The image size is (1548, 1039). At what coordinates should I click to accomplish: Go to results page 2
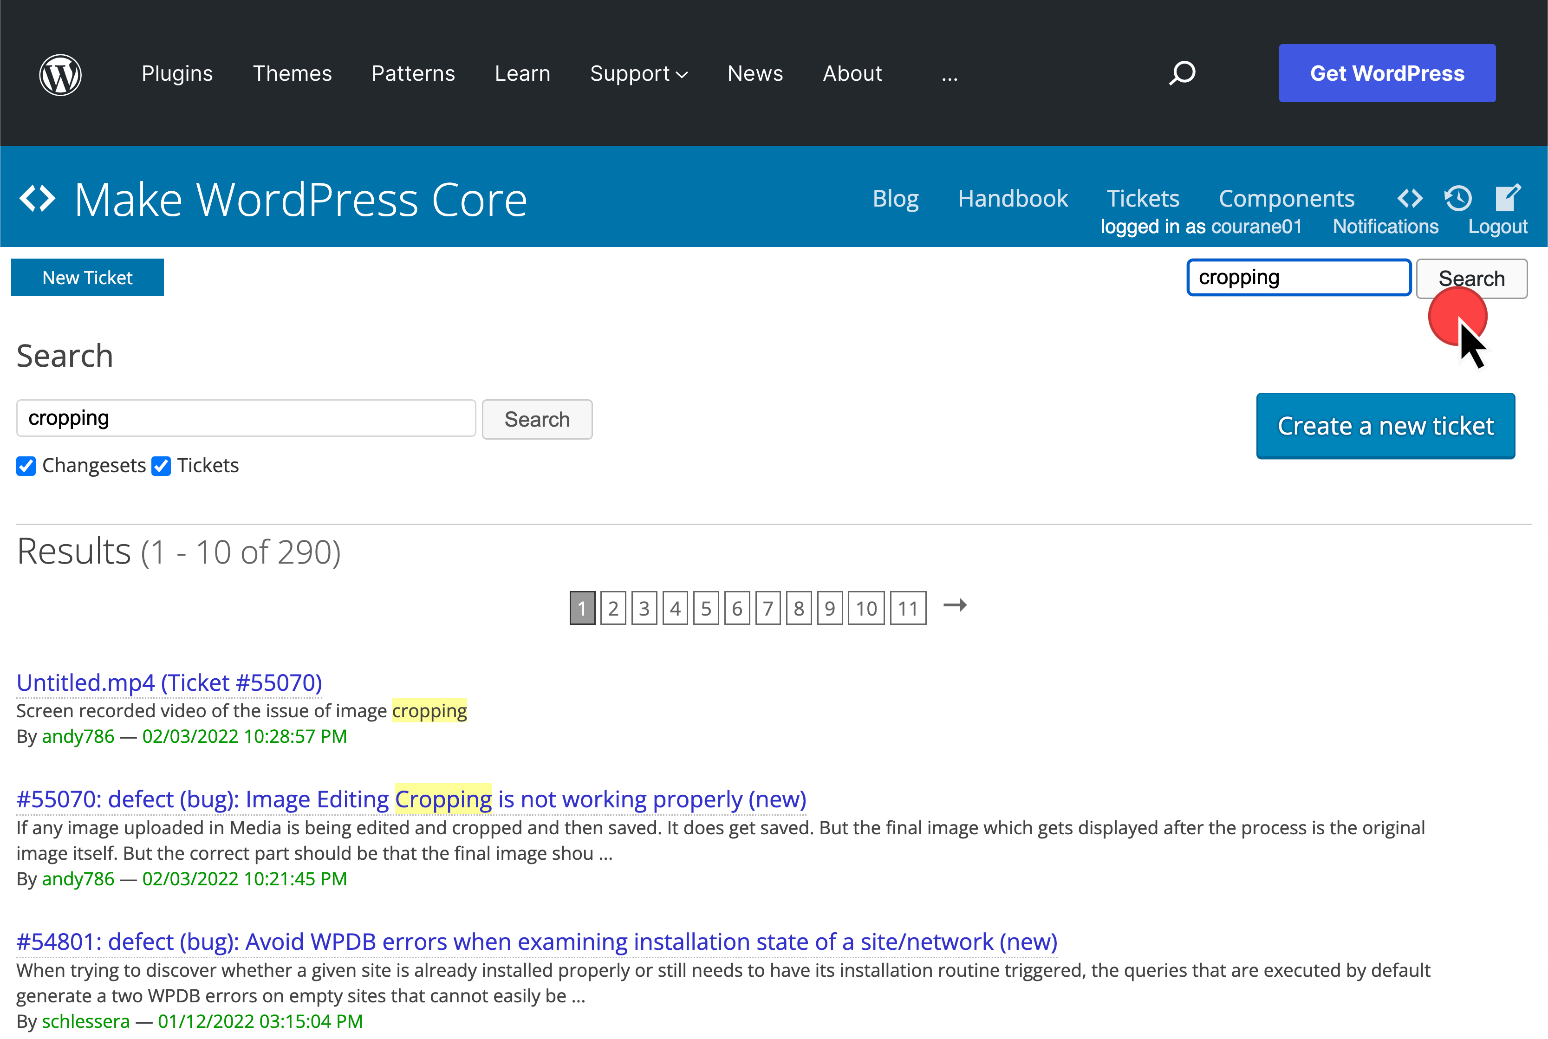(613, 608)
